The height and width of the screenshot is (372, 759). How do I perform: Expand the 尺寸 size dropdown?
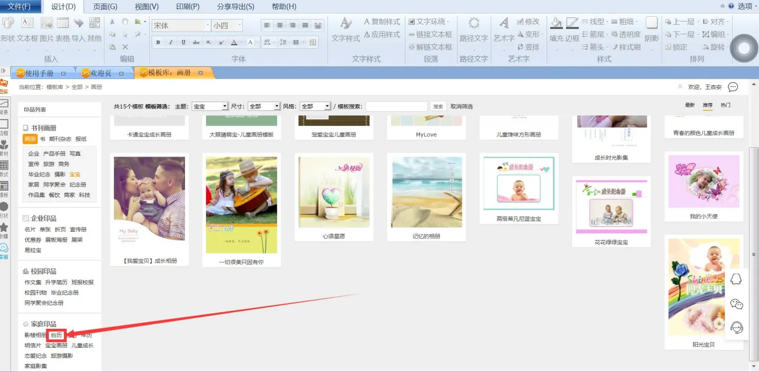pyautogui.click(x=264, y=106)
